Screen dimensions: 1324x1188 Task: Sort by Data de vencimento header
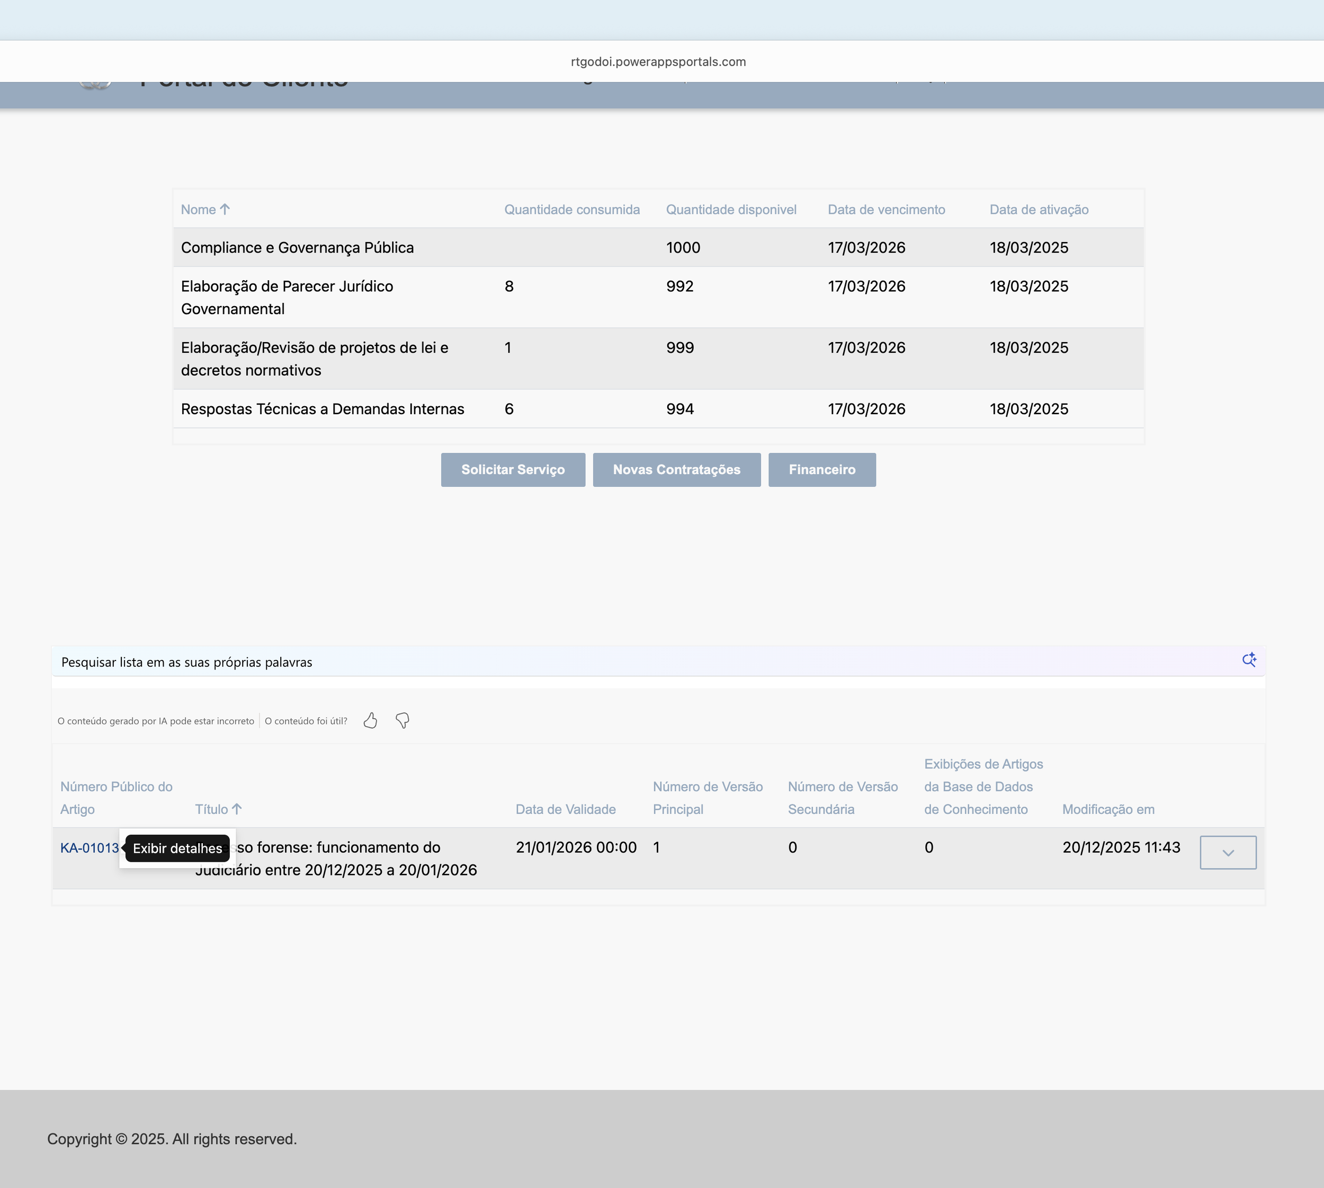(885, 210)
